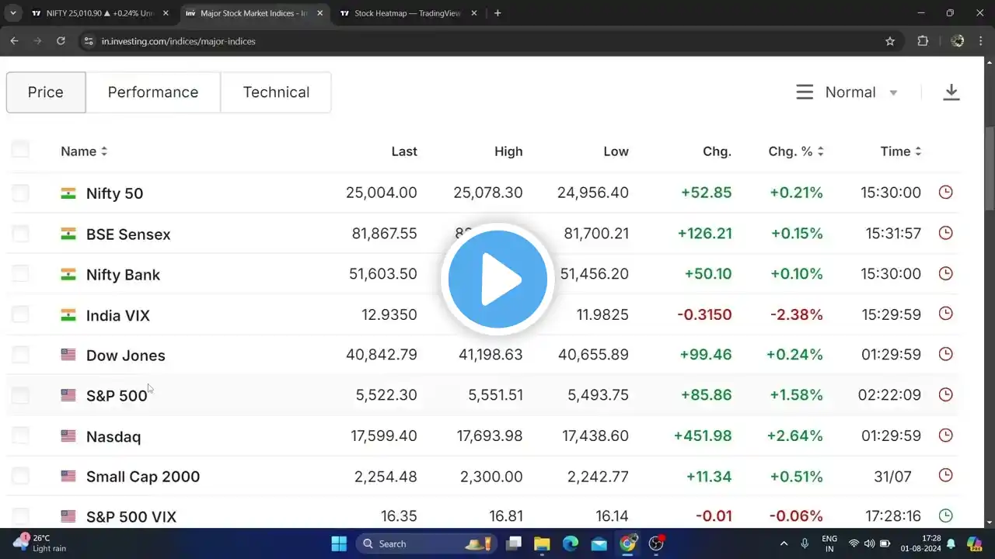Click the clock icon in S&P 500 row
995x559 pixels.
tap(945, 394)
